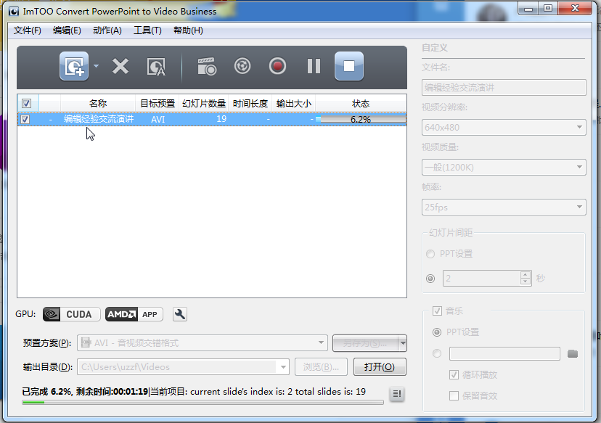Click the 6.2% row progress bar
Viewport: 601px width, 423px height.
point(361,120)
